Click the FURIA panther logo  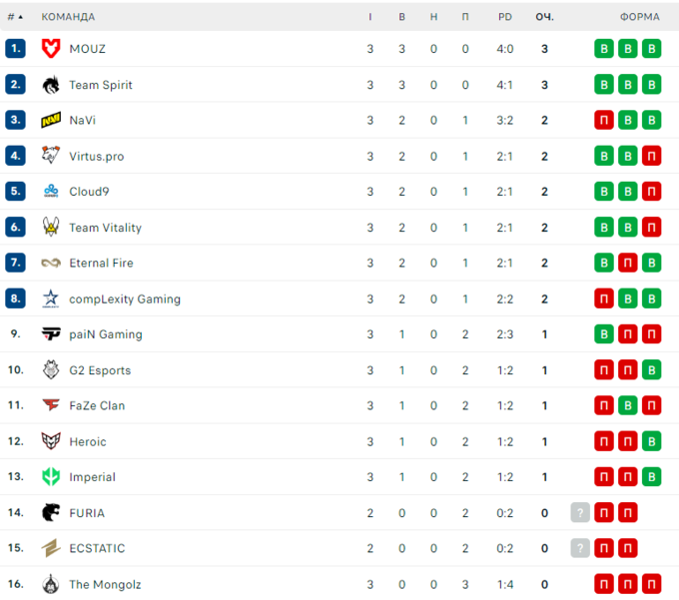tap(51, 513)
